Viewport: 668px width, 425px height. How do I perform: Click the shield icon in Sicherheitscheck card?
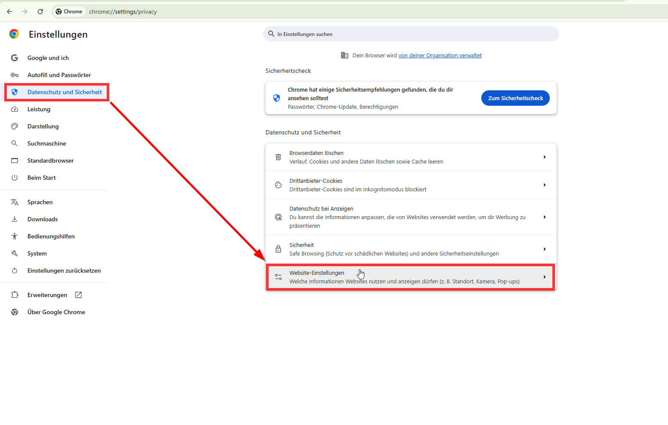click(x=277, y=98)
